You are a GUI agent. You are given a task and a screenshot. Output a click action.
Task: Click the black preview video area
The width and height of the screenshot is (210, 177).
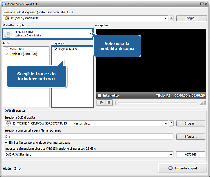click(x=151, y=61)
